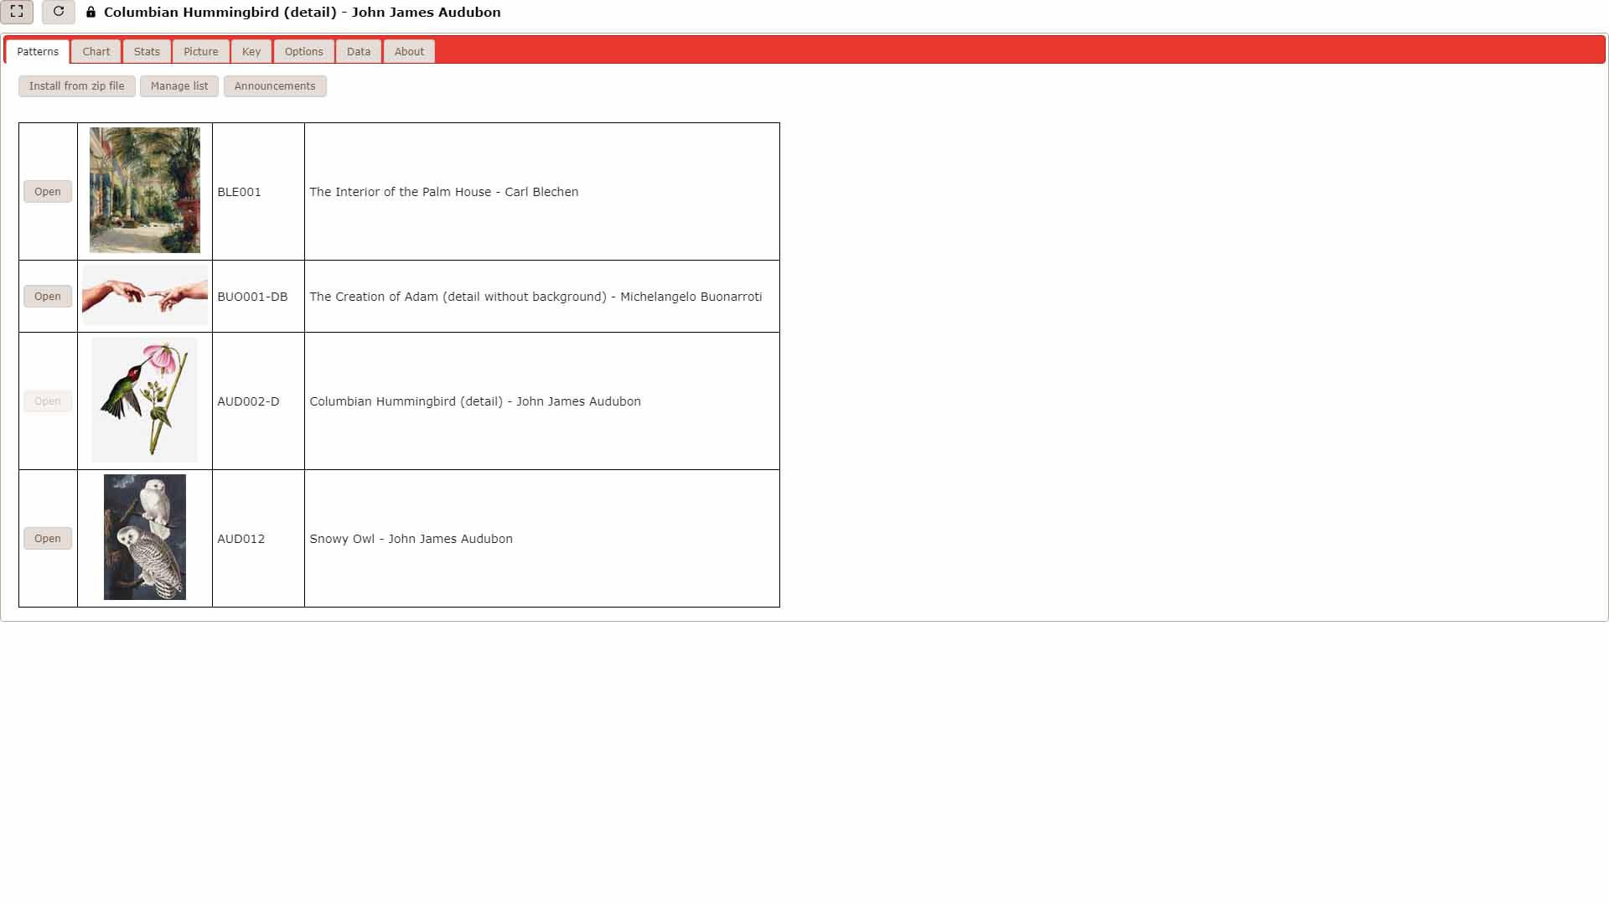
Task: Select the Picture tab
Action: [200, 51]
